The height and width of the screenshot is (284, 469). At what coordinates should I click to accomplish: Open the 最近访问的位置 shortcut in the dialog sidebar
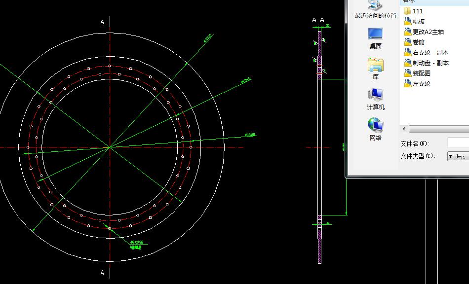coord(375,9)
